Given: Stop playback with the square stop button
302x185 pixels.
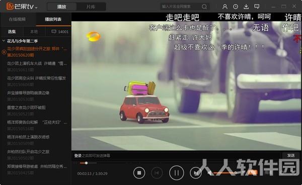Looking at the screenshot, I should [139, 173].
